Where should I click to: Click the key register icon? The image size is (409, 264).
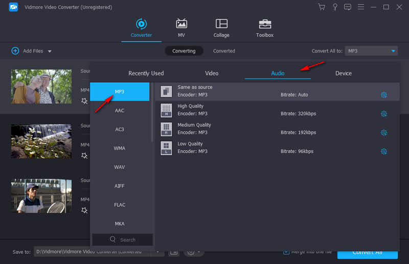click(335, 7)
